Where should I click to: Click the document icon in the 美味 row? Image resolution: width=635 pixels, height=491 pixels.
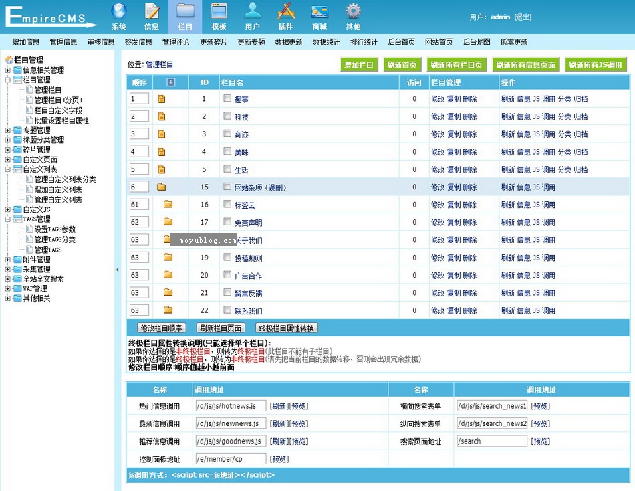[162, 152]
